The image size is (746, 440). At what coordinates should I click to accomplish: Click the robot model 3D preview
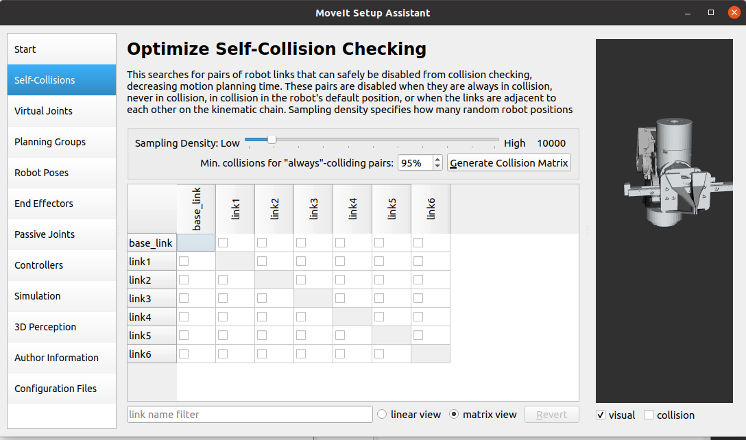pos(664,221)
